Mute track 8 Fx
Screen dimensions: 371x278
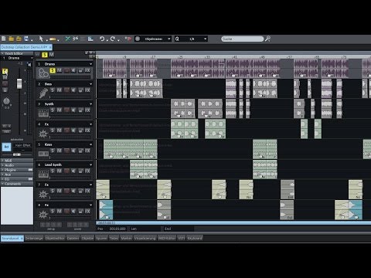[x=59, y=212]
